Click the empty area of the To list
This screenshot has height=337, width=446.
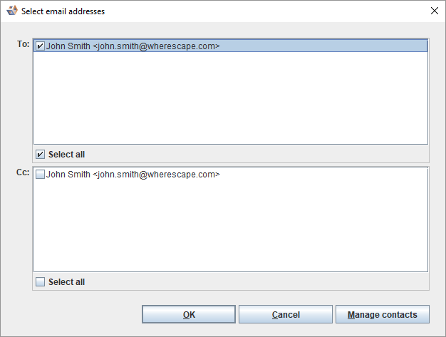[229, 100]
